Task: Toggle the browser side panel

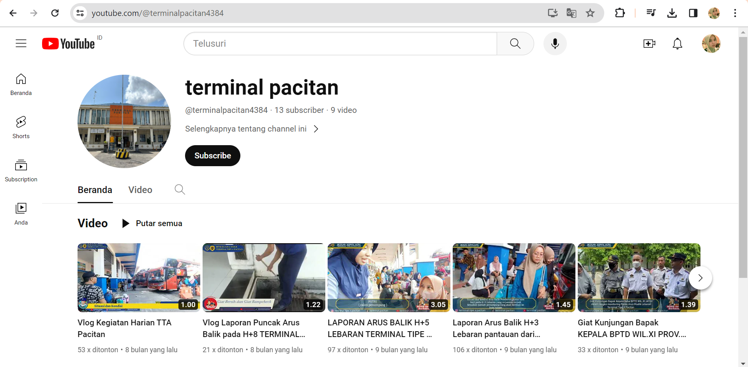Action: tap(693, 13)
